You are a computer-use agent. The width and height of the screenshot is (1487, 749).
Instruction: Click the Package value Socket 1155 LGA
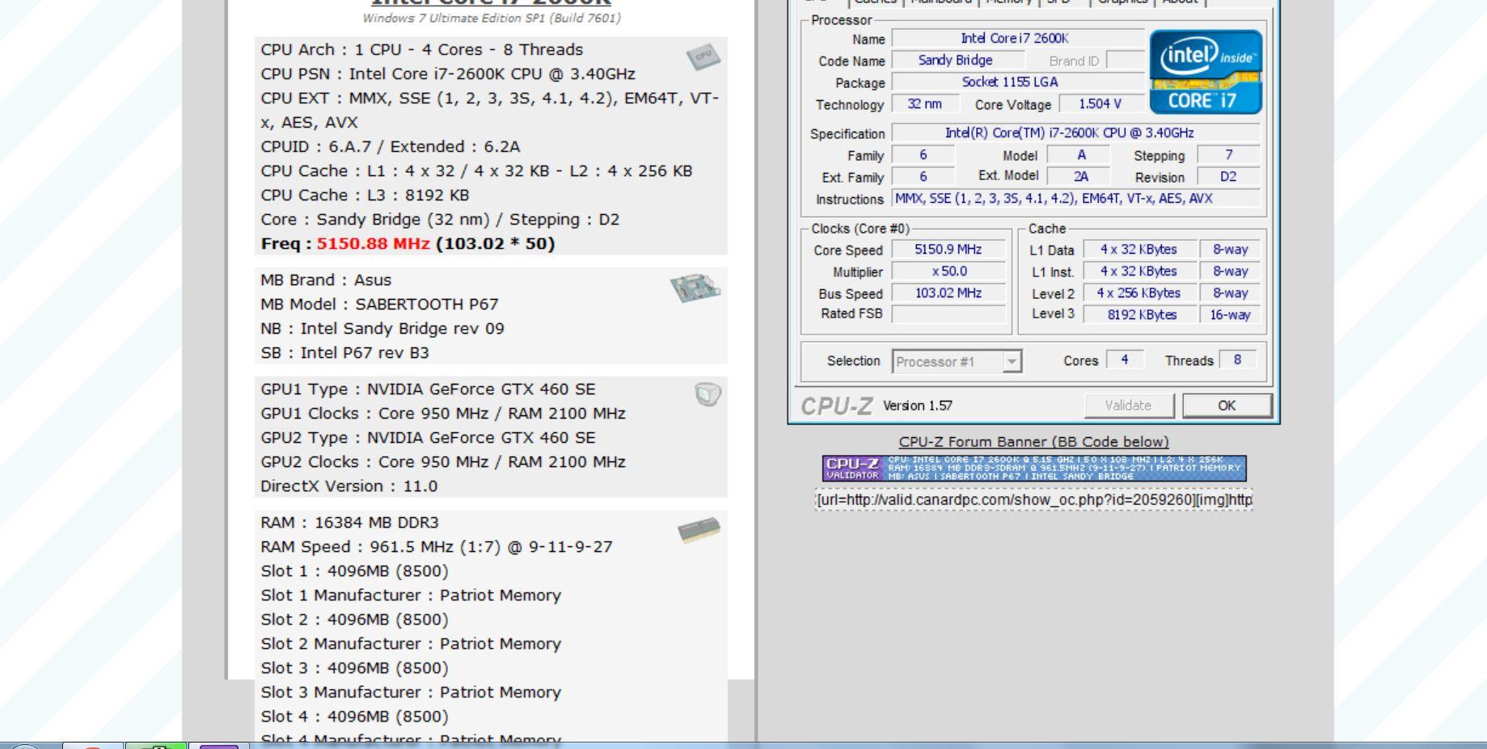pyautogui.click(x=1018, y=82)
